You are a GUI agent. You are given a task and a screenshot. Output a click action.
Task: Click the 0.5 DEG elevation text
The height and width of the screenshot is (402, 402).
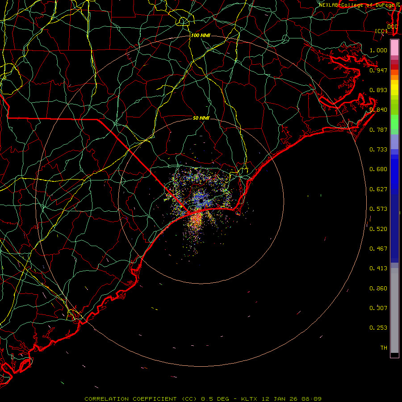point(215,399)
